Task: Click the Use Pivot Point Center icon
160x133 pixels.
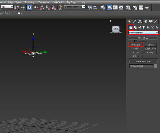Action: point(17,7)
